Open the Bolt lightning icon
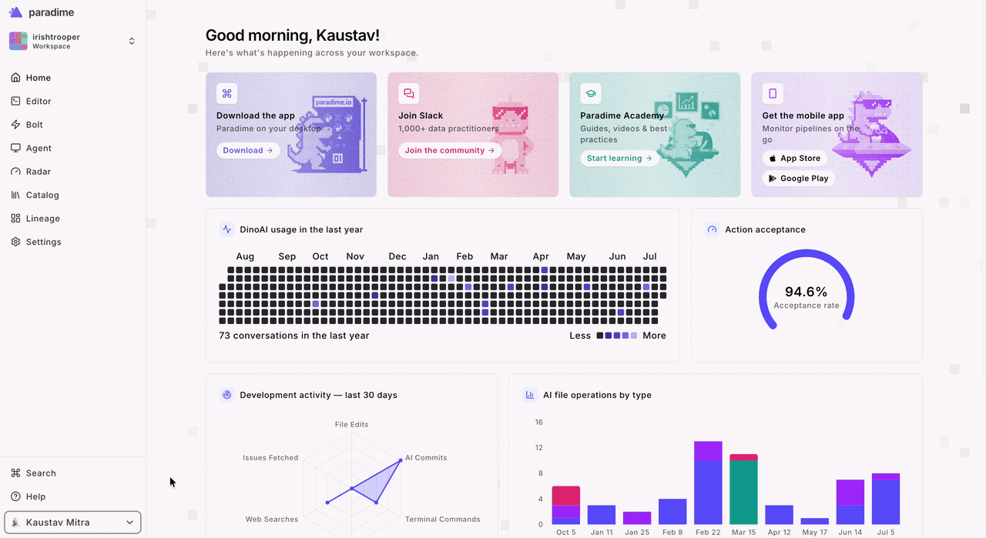This screenshot has width=986, height=538. [16, 125]
